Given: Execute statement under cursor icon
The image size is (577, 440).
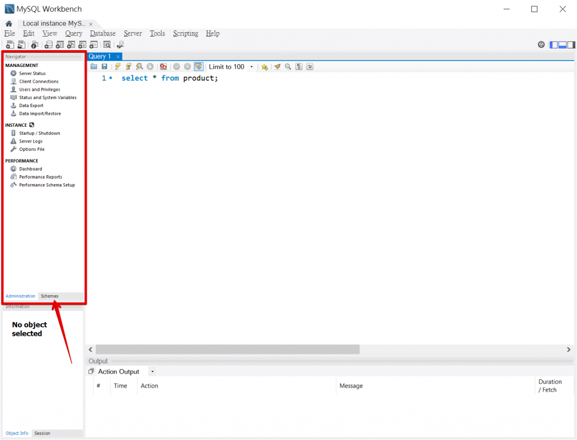Looking at the screenshot, I should (128, 66).
